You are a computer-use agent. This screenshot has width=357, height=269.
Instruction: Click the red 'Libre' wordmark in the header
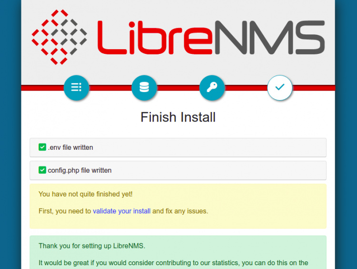[x=153, y=37]
